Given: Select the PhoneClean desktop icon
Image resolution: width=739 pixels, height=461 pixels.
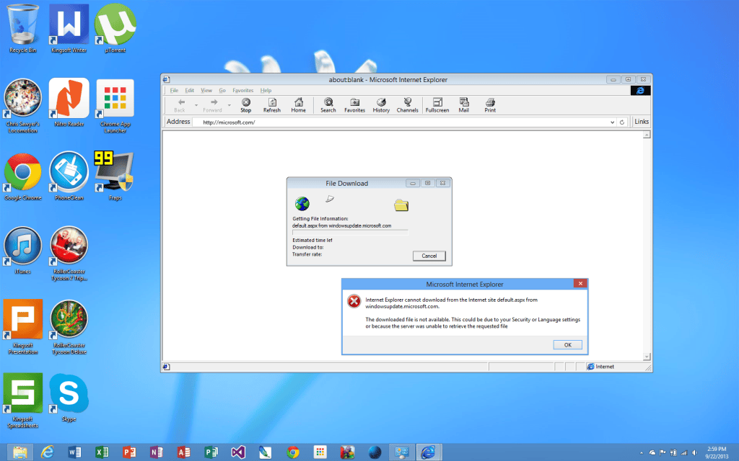Looking at the screenshot, I should pyautogui.click(x=69, y=176).
